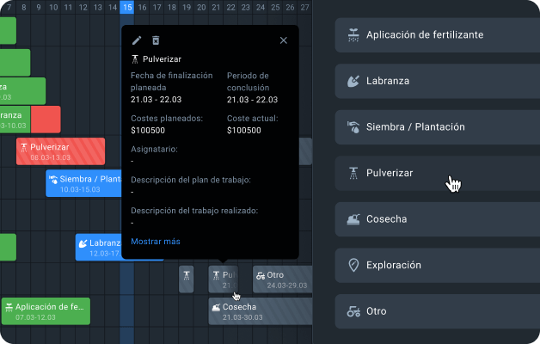Click the Costes planeados value $100500
The width and height of the screenshot is (540, 344).
coord(148,131)
